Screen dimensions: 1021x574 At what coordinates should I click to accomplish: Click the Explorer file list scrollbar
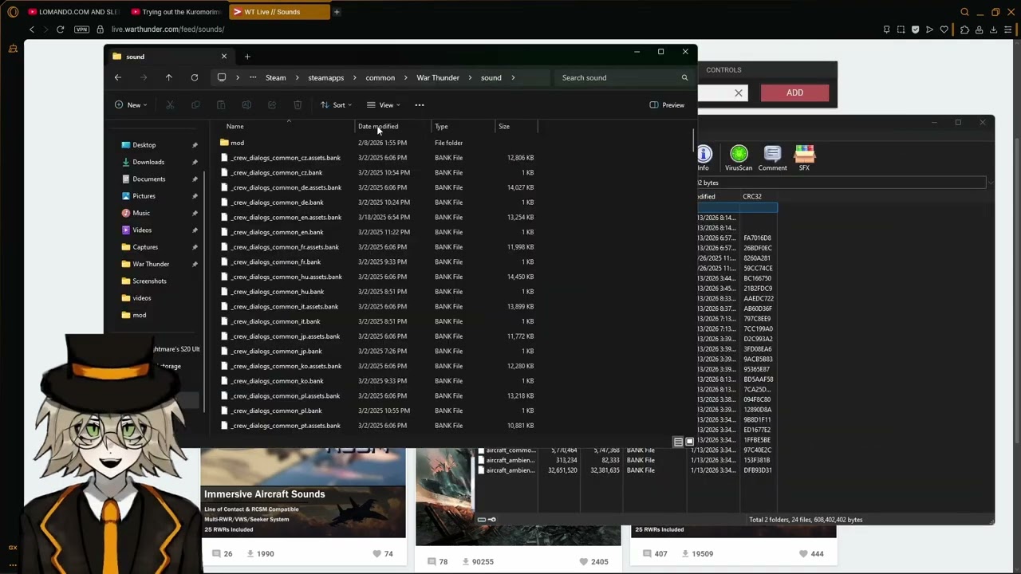pos(693,140)
